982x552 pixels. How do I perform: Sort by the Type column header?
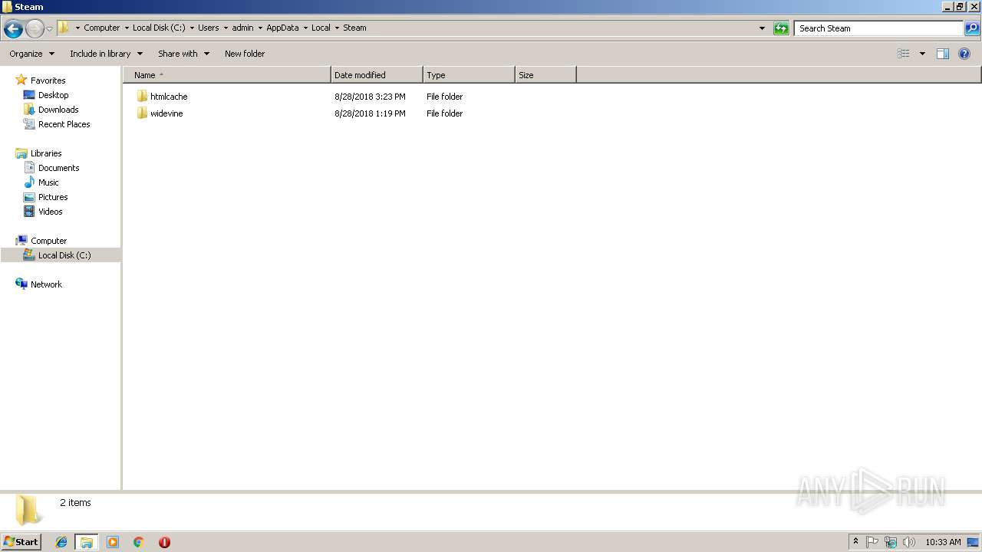(x=469, y=75)
